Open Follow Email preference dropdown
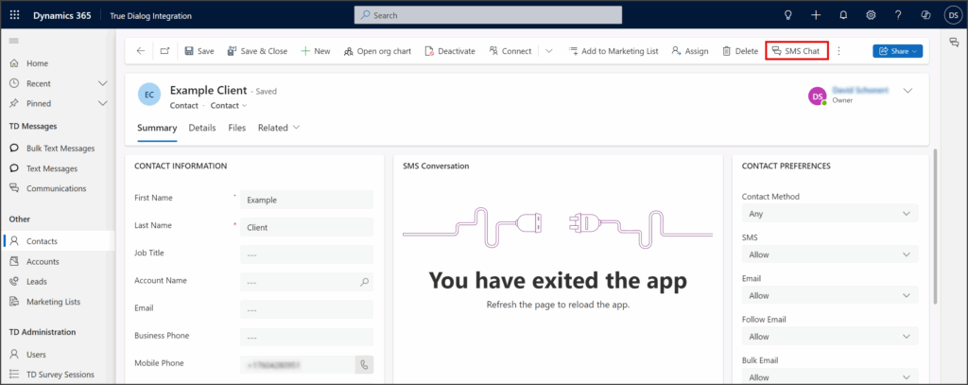968x385 pixels. 830,336
